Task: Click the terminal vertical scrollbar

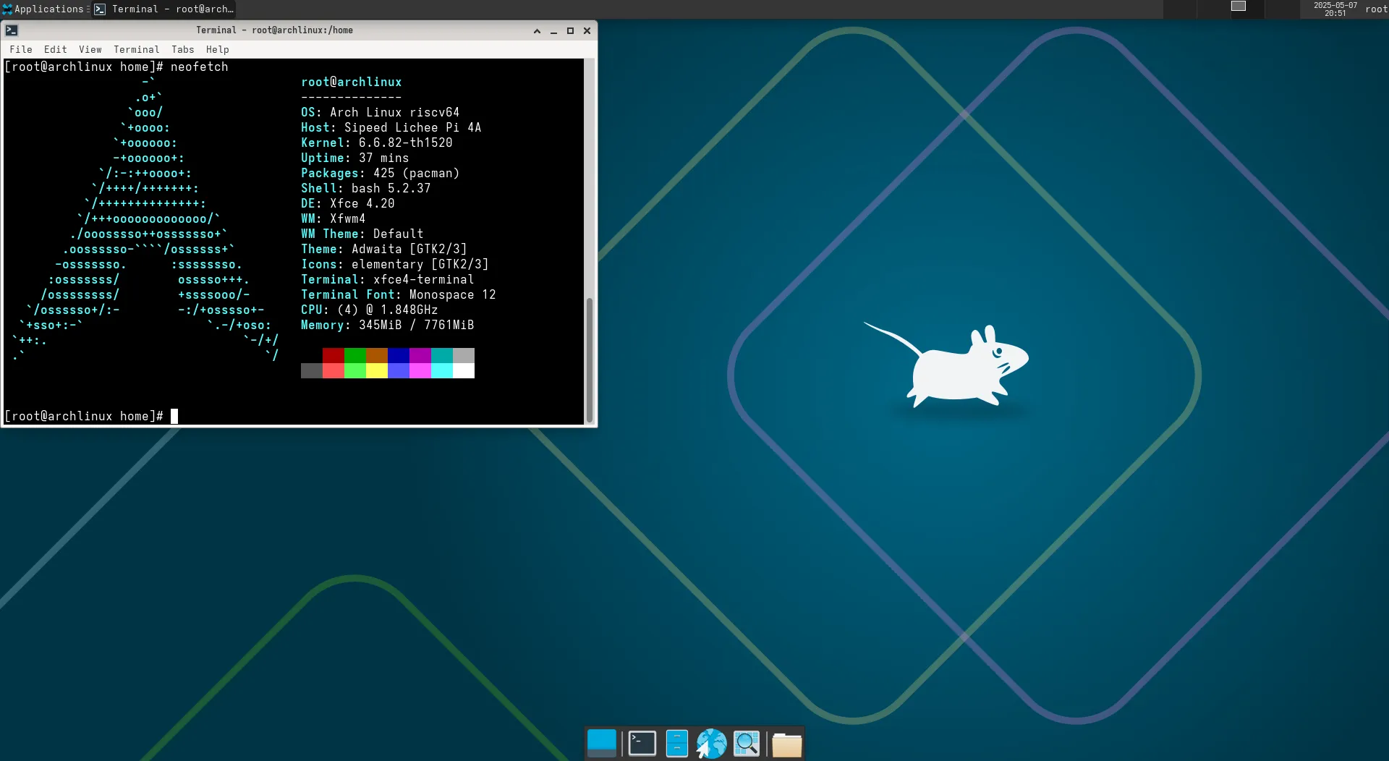Action: pyautogui.click(x=590, y=360)
